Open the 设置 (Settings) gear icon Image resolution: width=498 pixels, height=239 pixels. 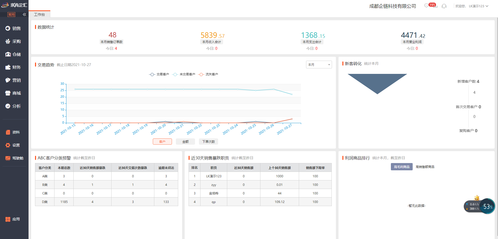pyautogui.click(x=8, y=145)
